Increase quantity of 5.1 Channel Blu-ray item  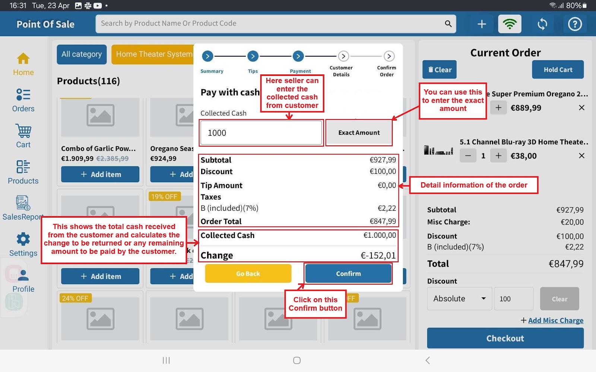(x=498, y=155)
